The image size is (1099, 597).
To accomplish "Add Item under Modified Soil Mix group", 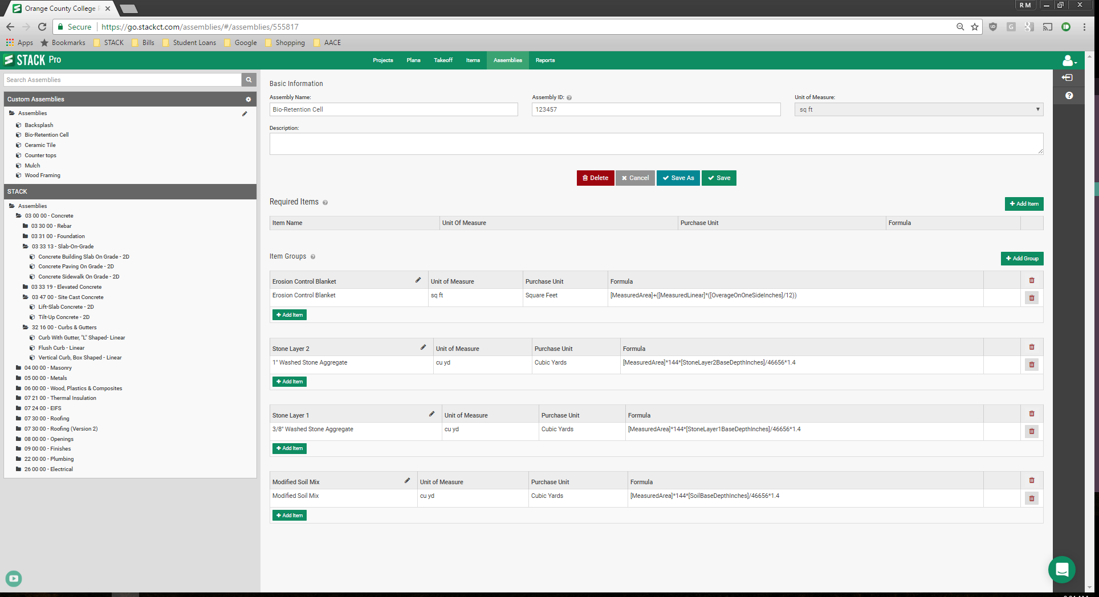I will coord(290,516).
